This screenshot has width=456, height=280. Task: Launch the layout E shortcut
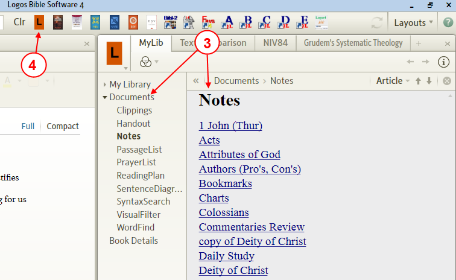302,22
